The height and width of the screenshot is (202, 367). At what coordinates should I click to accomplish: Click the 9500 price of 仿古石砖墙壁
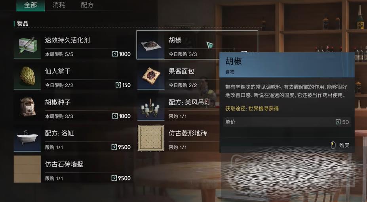(x=124, y=178)
